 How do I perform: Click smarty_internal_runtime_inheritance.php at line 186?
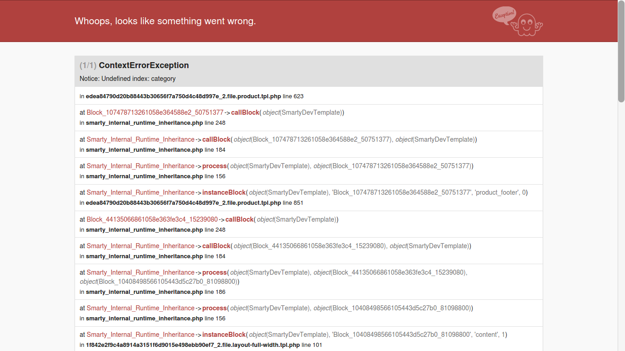pos(145,292)
